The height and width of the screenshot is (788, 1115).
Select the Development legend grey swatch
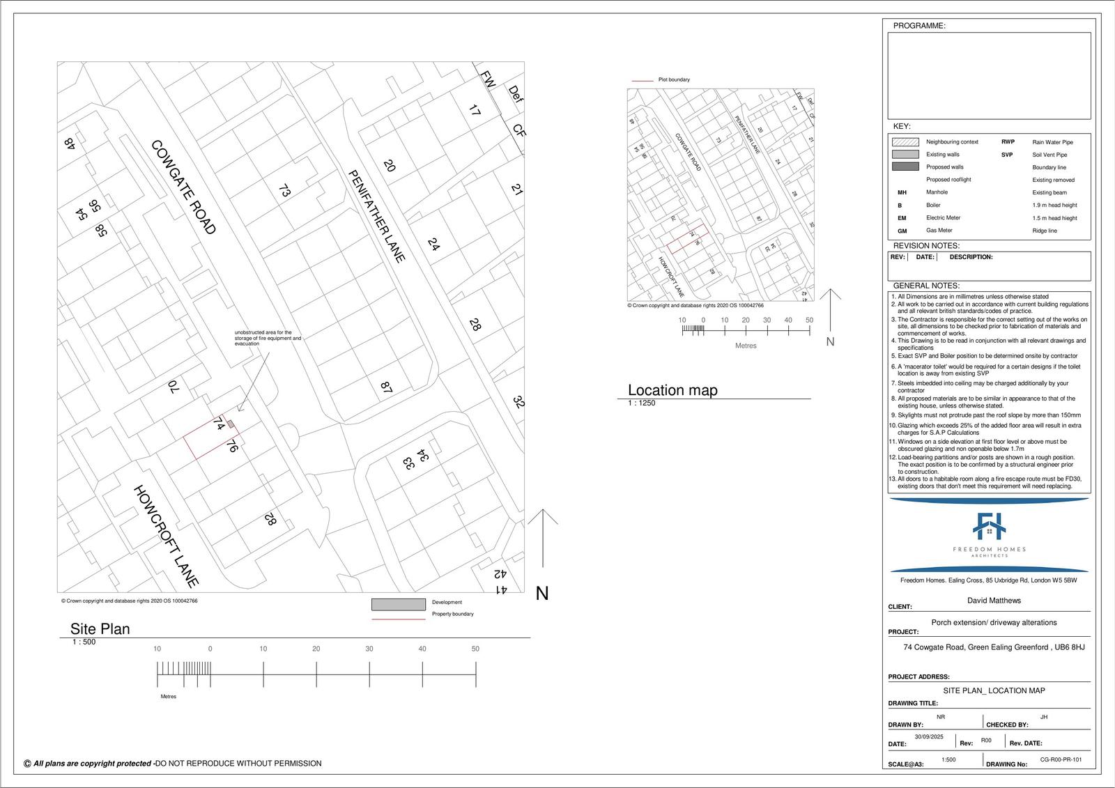coord(398,604)
